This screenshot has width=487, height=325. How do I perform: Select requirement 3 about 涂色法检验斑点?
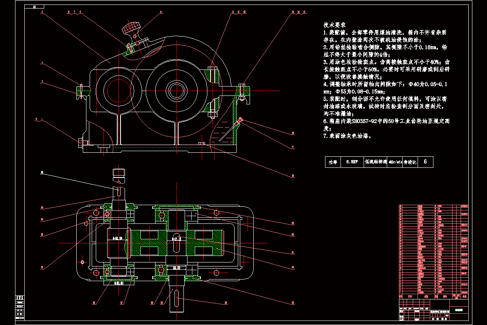(x=386, y=69)
